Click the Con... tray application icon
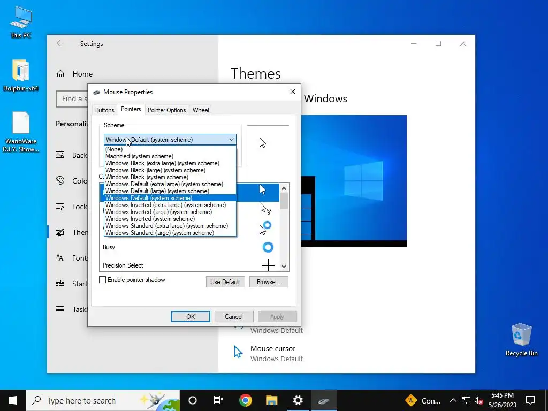Image resolution: width=548 pixels, height=411 pixels. click(423, 400)
